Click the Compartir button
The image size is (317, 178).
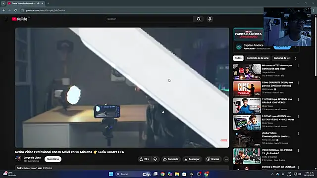[170, 159]
